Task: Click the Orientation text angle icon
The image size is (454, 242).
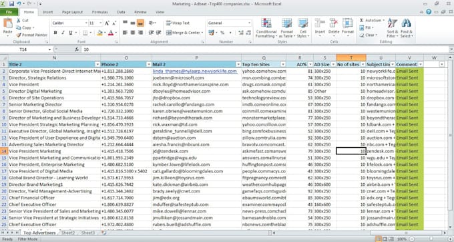Action: [x=151, y=23]
